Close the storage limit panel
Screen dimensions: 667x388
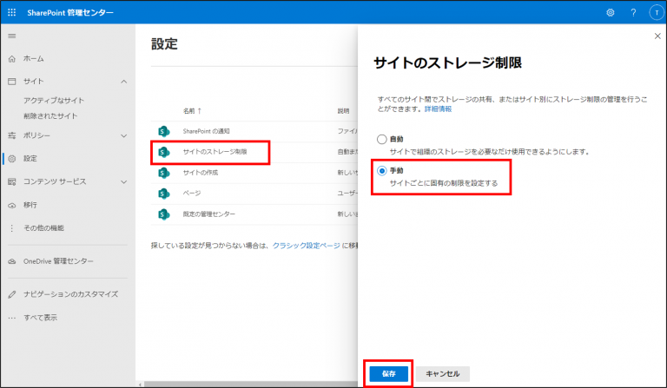[657, 36]
